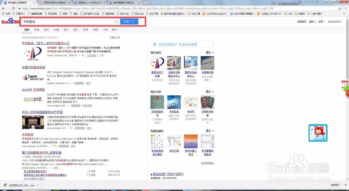
Task: Open the B2B网站大全 bookmark
Action: point(215,14)
